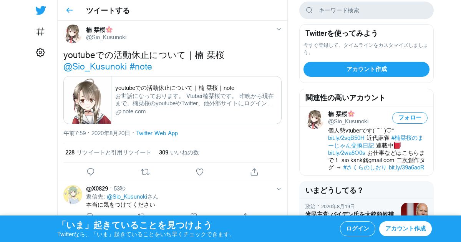Click link icon beside note.com

[118, 112]
